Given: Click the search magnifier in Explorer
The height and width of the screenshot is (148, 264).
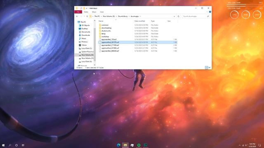Looking at the screenshot, I should (x=208, y=16).
